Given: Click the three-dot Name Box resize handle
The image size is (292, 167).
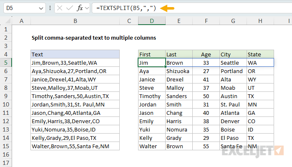Looking at the screenshot, I should [50, 8].
